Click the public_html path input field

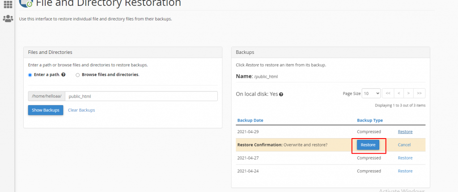141,96
